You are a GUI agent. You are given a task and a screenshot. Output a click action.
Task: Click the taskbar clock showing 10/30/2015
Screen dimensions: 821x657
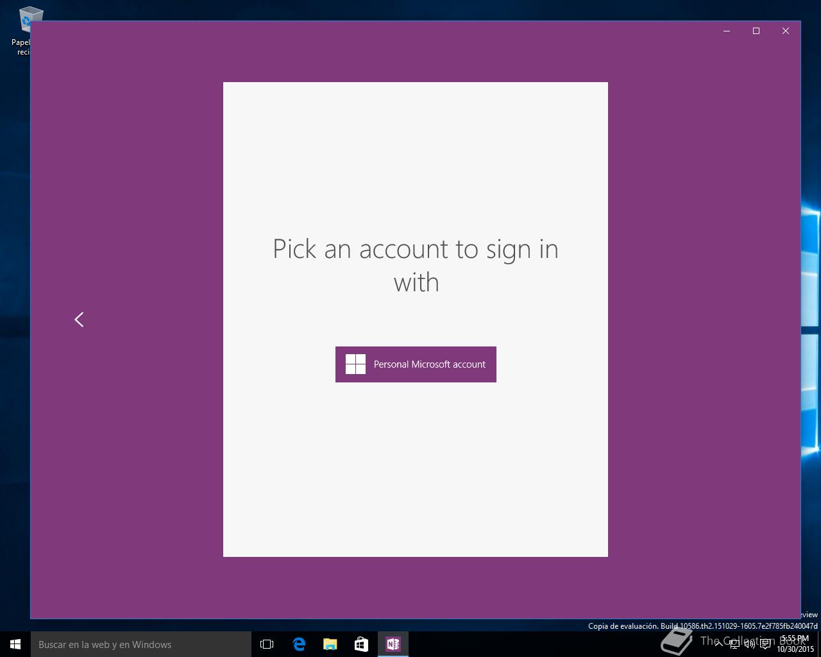pos(795,644)
